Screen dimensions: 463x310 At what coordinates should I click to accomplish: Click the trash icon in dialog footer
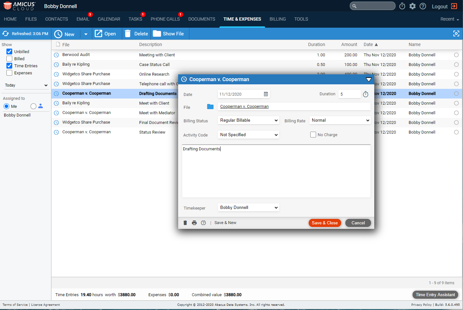pos(185,223)
